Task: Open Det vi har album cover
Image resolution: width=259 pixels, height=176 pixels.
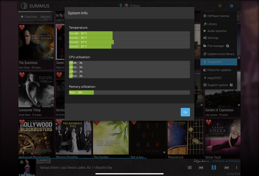Action: coord(148,137)
